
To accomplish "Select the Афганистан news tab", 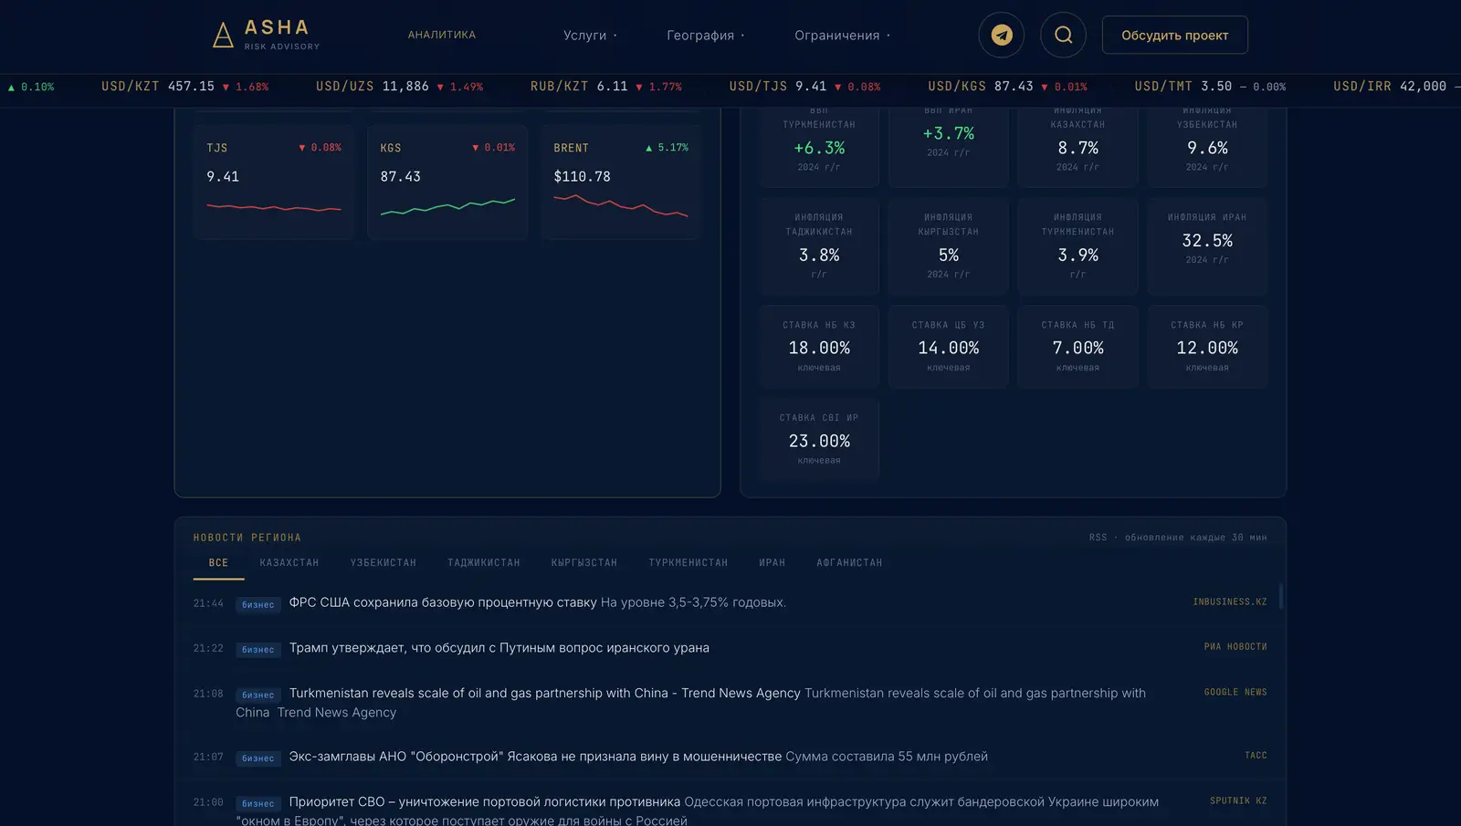I will (850, 563).
